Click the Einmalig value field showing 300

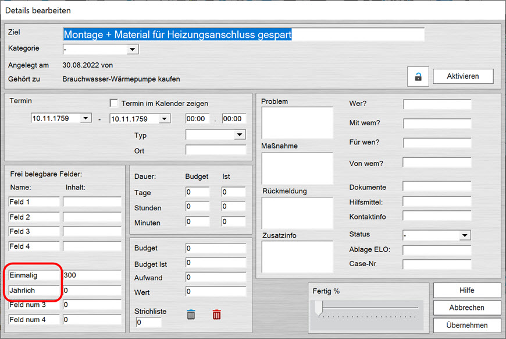(x=92, y=275)
